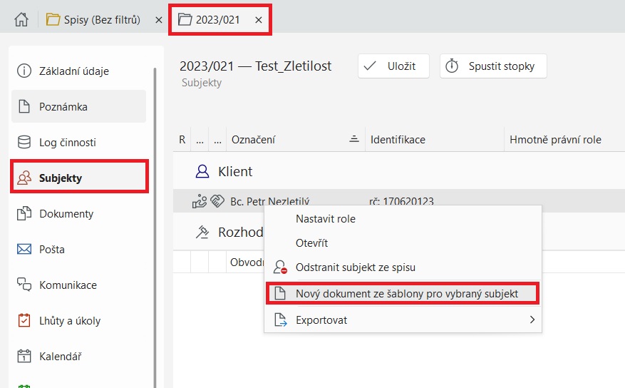Click the client role icon beside Petr Nezletilý
Screen dimensions: 625x388
(x=200, y=201)
